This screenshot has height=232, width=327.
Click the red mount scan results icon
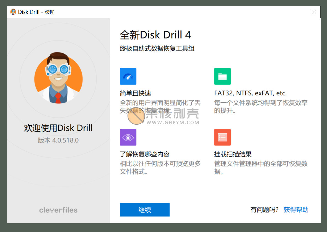pos(222,137)
